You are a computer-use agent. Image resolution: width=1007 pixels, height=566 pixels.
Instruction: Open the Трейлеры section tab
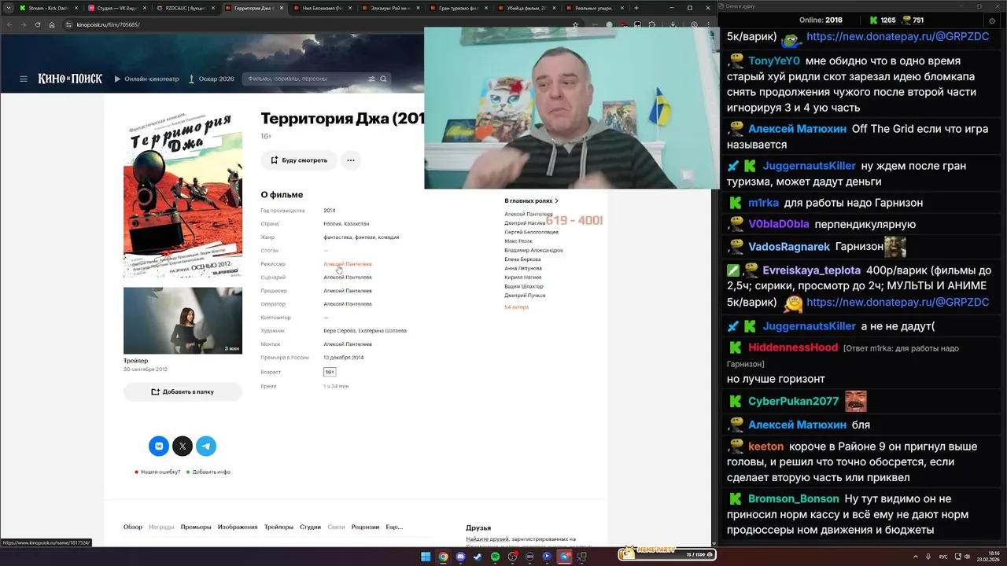tap(278, 527)
